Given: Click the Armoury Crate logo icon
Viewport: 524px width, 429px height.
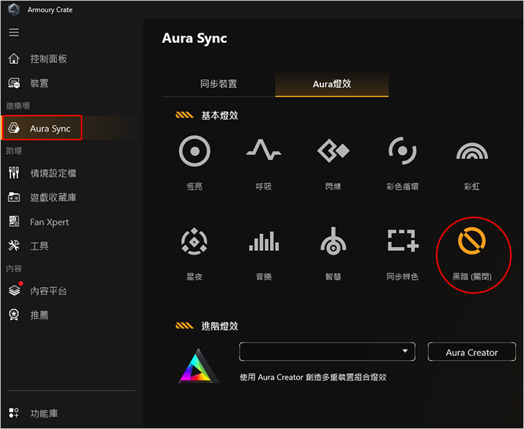Looking at the screenshot, I should 14,9.
